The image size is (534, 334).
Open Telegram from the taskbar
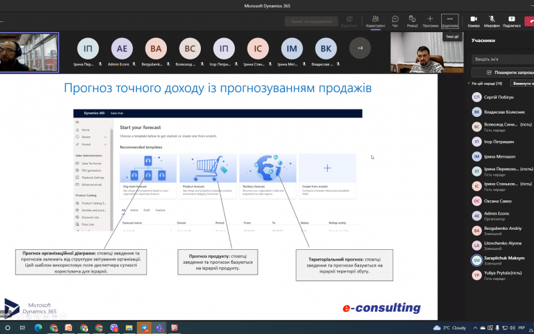click(144, 328)
